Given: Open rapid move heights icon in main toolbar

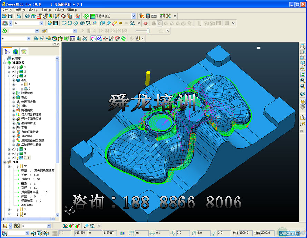Looking at the screenshot, I should [39, 16].
